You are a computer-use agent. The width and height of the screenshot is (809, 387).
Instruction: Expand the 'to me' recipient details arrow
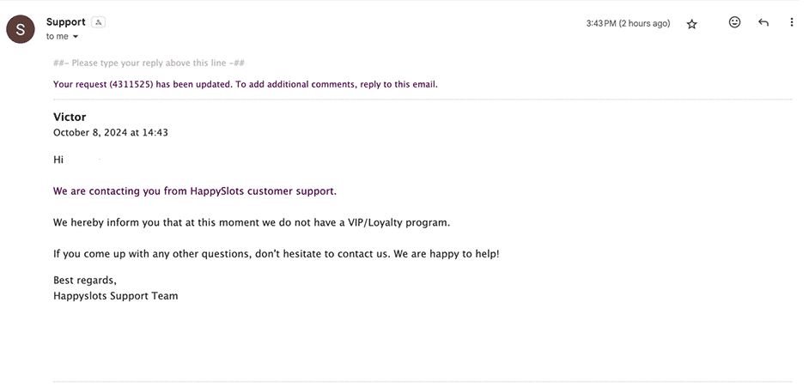click(x=76, y=37)
